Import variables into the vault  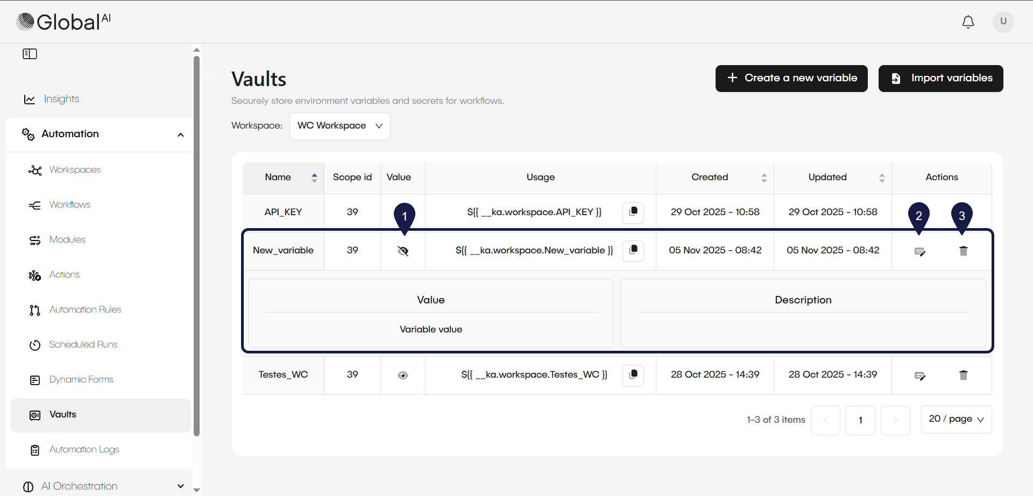(x=940, y=78)
